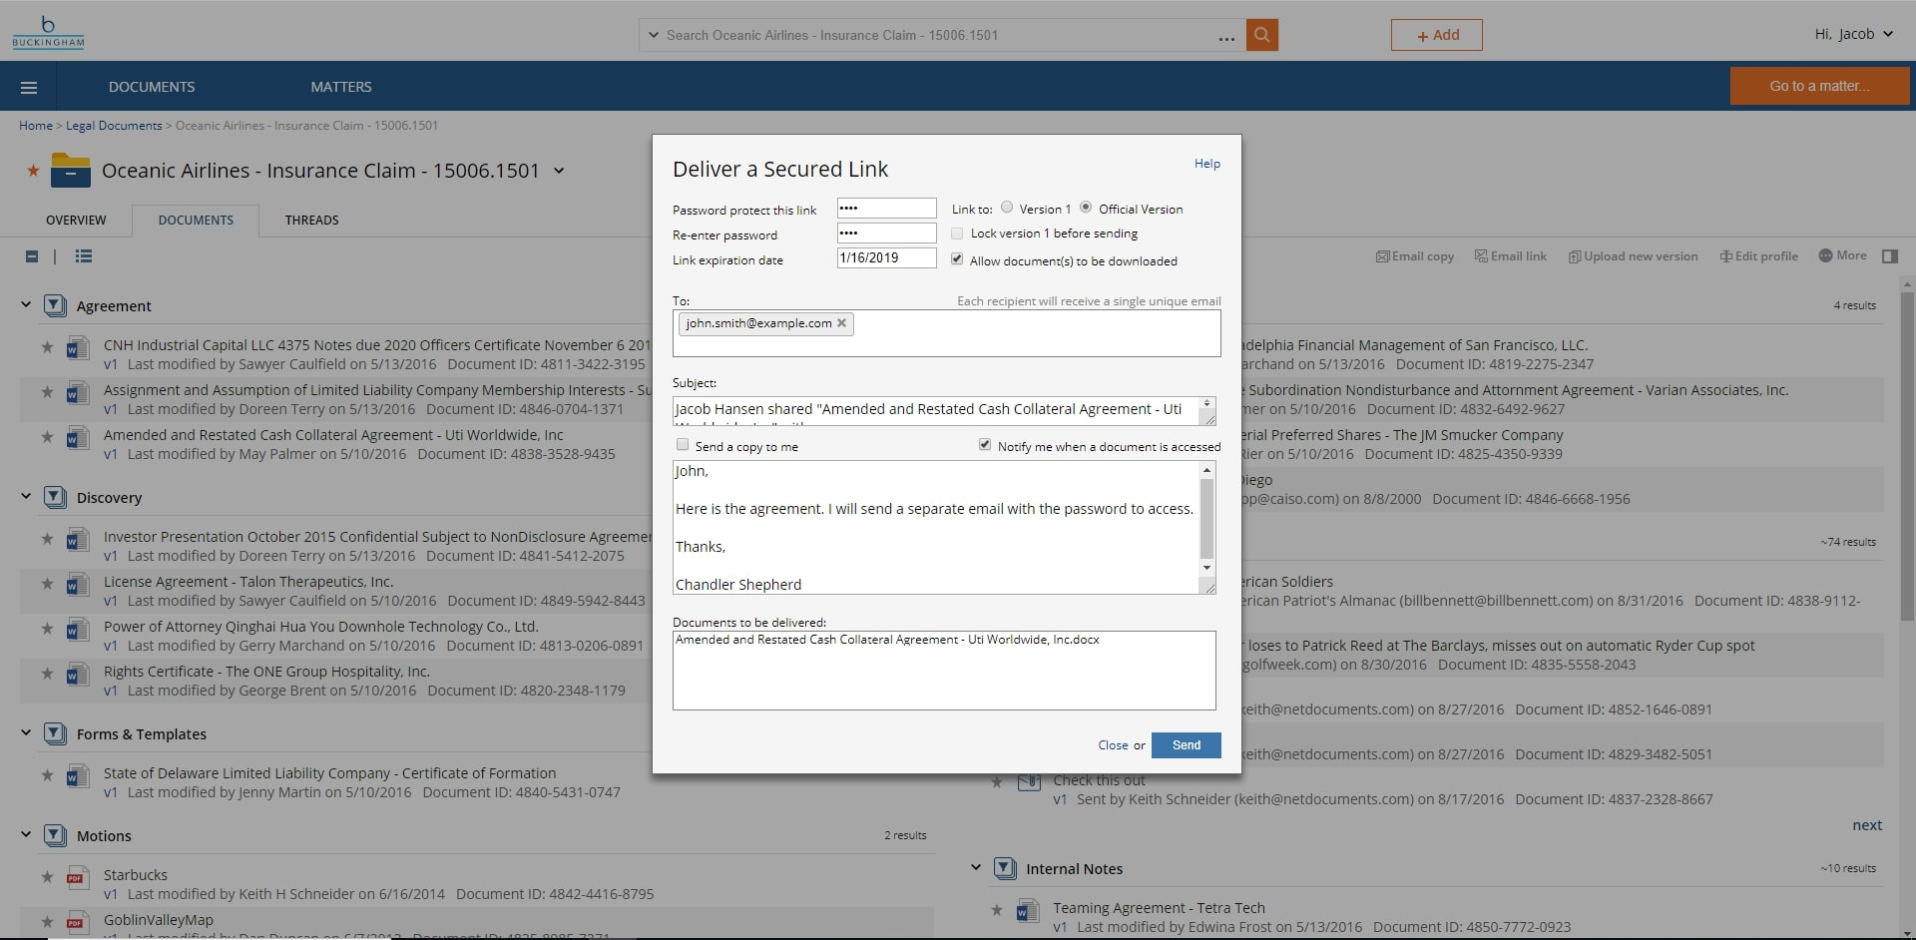Open the MATTERS navigation menu
This screenshot has height=940, width=1916.
point(341,87)
